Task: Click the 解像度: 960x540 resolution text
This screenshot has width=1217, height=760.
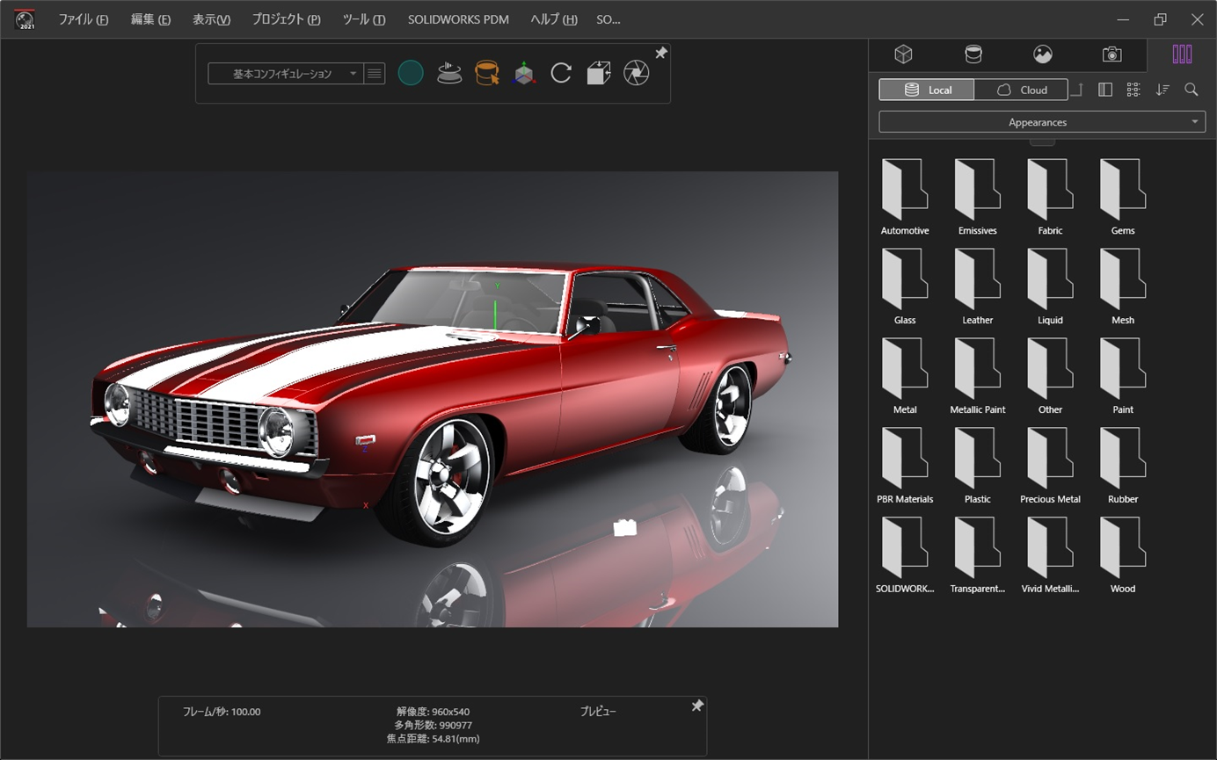Action: coord(434,712)
